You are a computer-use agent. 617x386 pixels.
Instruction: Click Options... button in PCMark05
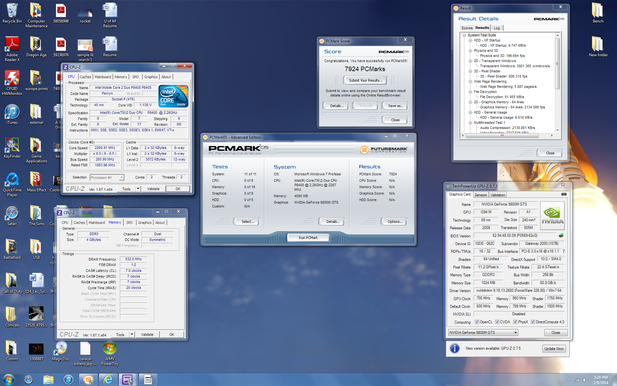coord(395,222)
